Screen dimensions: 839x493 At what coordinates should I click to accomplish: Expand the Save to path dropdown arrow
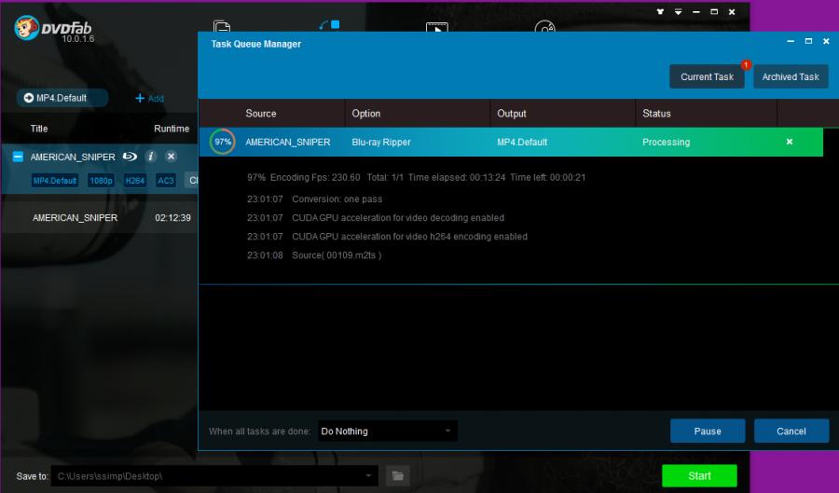(x=368, y=476)
